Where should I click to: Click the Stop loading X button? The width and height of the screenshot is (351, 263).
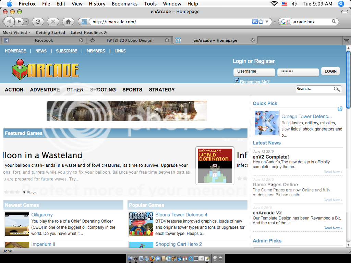[53, 22]
